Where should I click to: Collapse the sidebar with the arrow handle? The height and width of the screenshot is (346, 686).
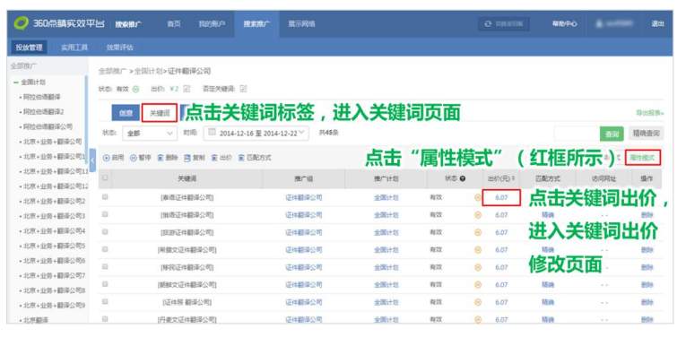point(92,160)
